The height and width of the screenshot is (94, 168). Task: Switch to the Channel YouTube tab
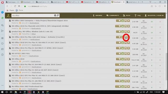point(88,2)
